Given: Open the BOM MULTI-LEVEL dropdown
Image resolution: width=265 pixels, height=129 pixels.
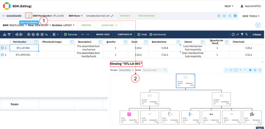Looking at the screenshot, I should 15,25.
